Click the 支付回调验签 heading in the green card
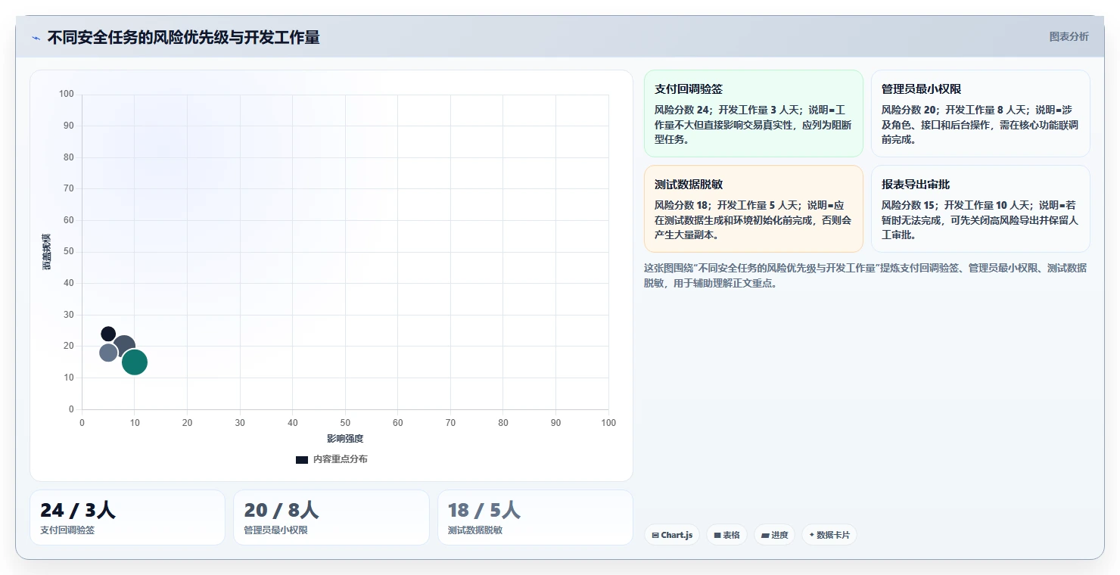The height and width of the screenshot is (575, 1120). [689, 89]
